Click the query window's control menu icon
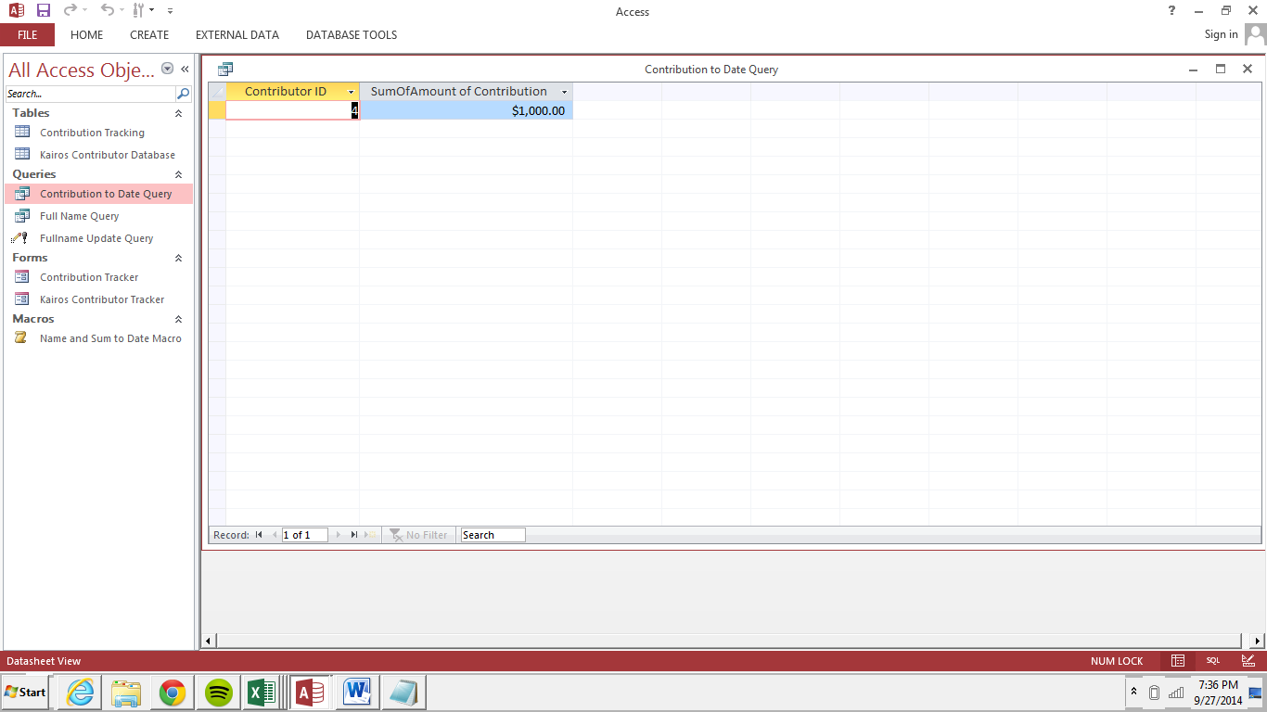Viewport: 1267px width, 712px height. [x=225, y=69]
